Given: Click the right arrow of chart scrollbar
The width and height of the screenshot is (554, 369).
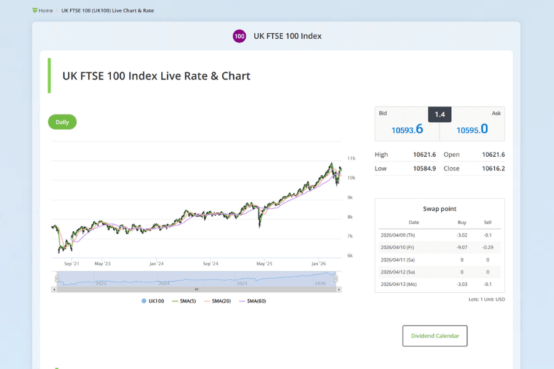Looking at the screenshot, I should (x=339, y=288).
